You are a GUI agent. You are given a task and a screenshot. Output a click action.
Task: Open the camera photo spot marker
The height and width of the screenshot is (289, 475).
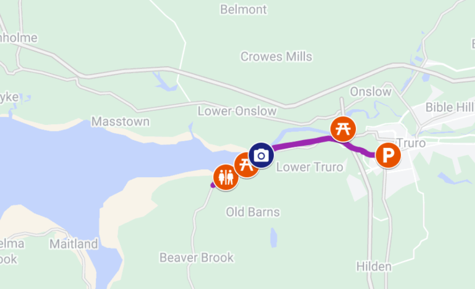click(261, 155)
